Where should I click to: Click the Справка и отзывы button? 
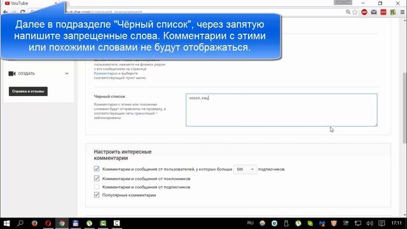28,92
